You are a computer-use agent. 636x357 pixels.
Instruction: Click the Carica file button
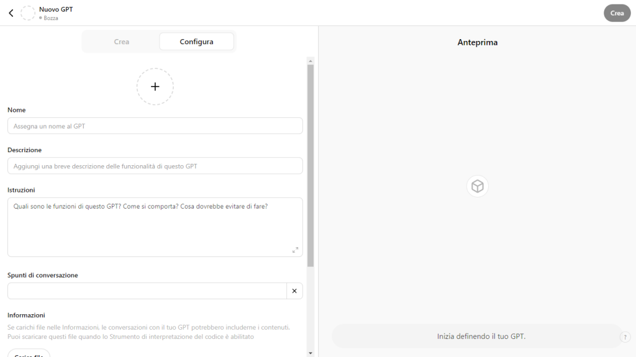(29, 354)
